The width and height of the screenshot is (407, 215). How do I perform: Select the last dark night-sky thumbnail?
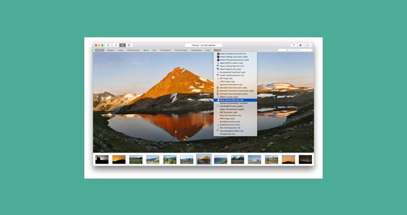pyautogui.click(x=305, y=159)
